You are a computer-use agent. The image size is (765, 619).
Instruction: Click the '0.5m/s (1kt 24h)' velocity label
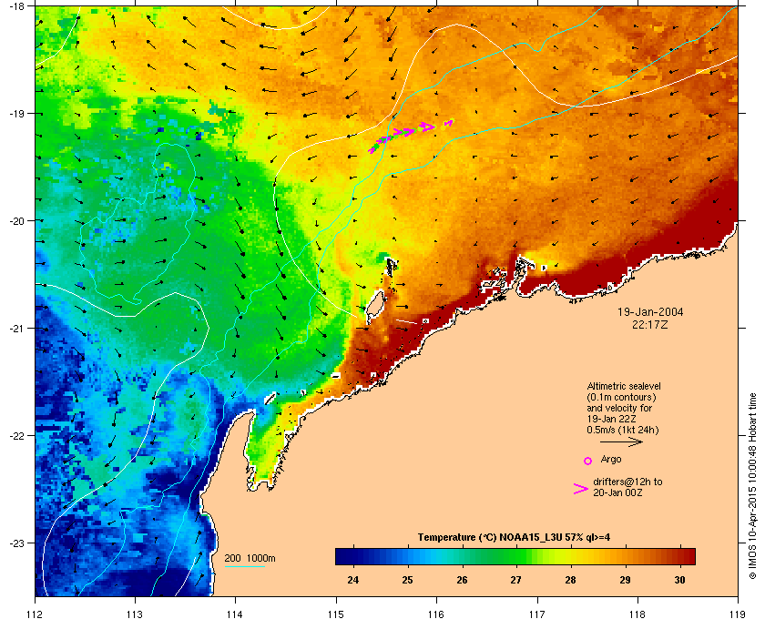click(x=623, y=431)
